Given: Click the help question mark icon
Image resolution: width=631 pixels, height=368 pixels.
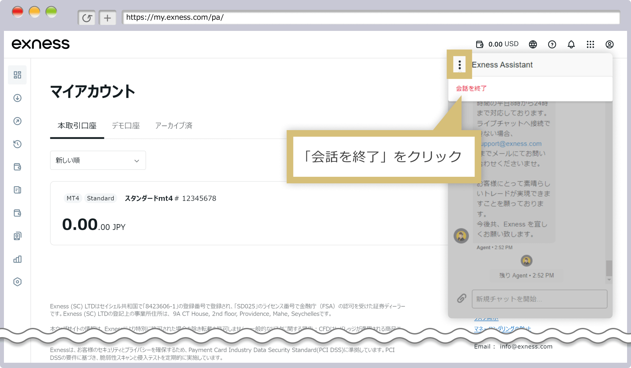Looking at the screenshot, I should 552,44.
